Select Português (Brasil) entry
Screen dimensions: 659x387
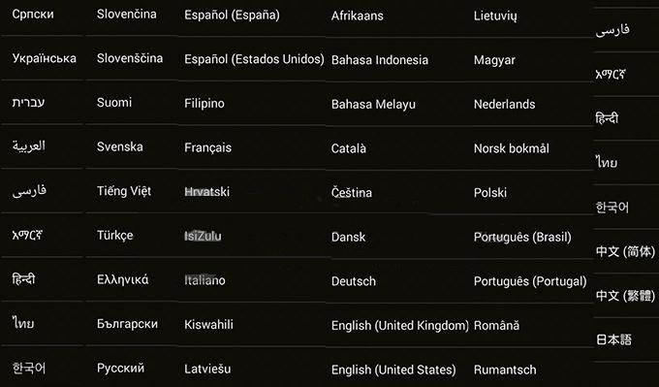click(522, 238)
